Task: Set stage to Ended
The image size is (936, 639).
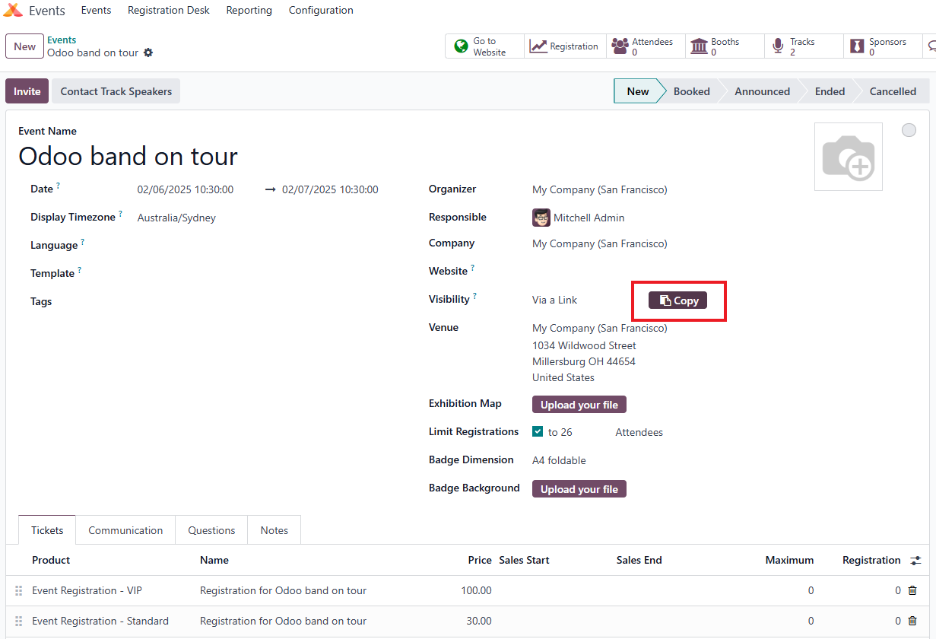Action: 830,91
